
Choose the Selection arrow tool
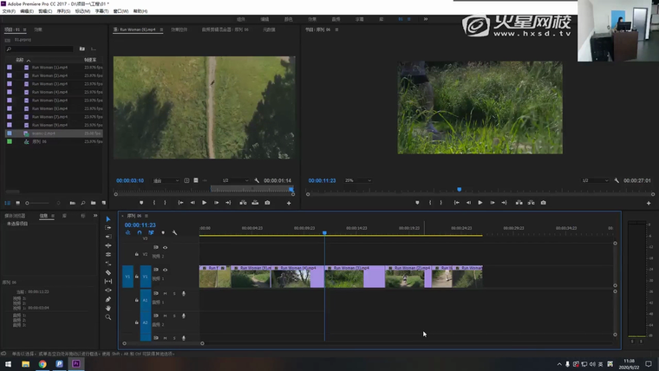click(108, 219)
